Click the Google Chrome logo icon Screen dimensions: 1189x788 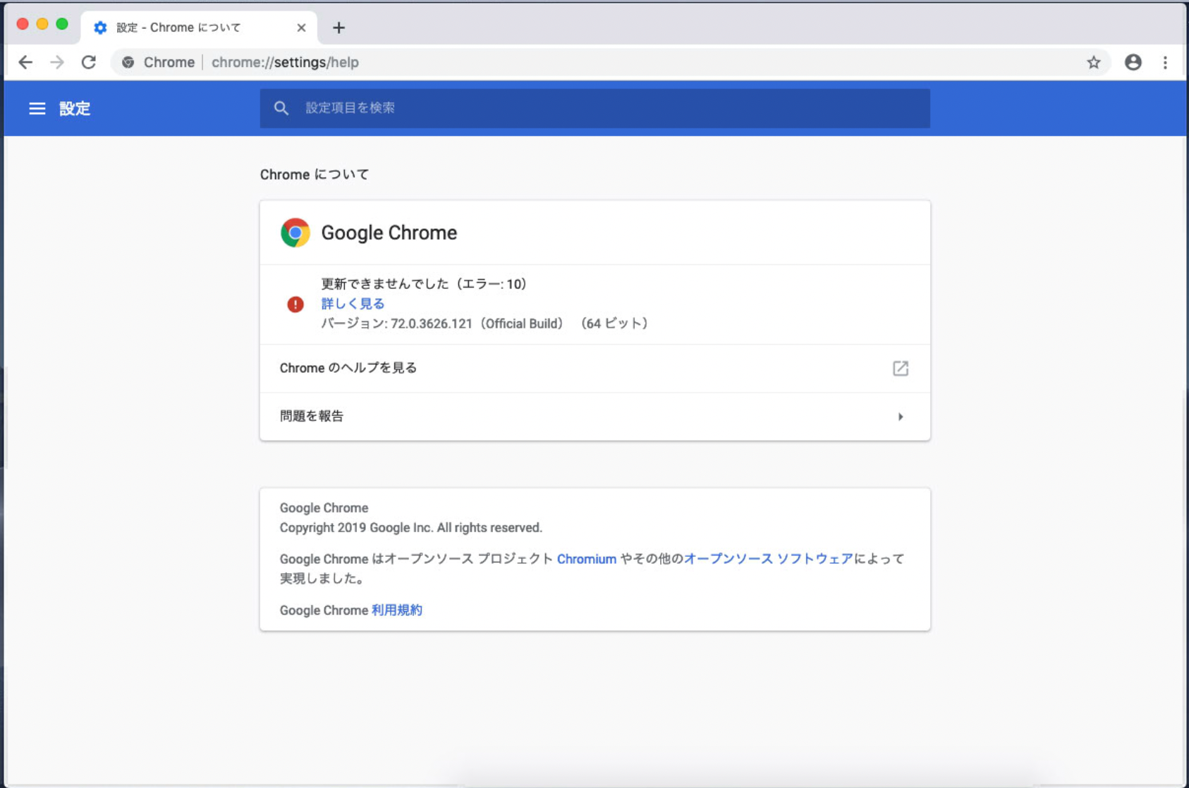point(295,233)
